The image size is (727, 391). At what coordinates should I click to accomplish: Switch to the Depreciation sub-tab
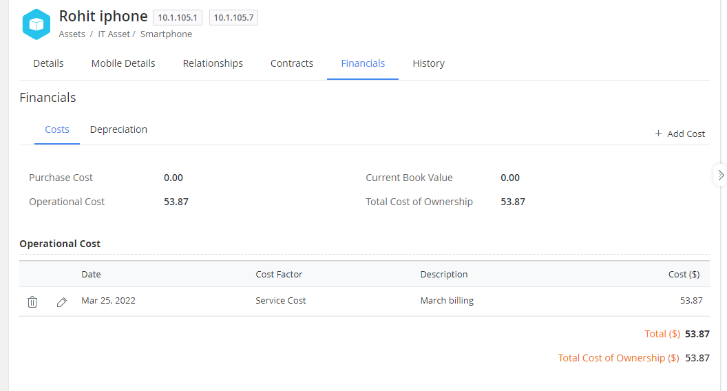click(x=118, y=129)
